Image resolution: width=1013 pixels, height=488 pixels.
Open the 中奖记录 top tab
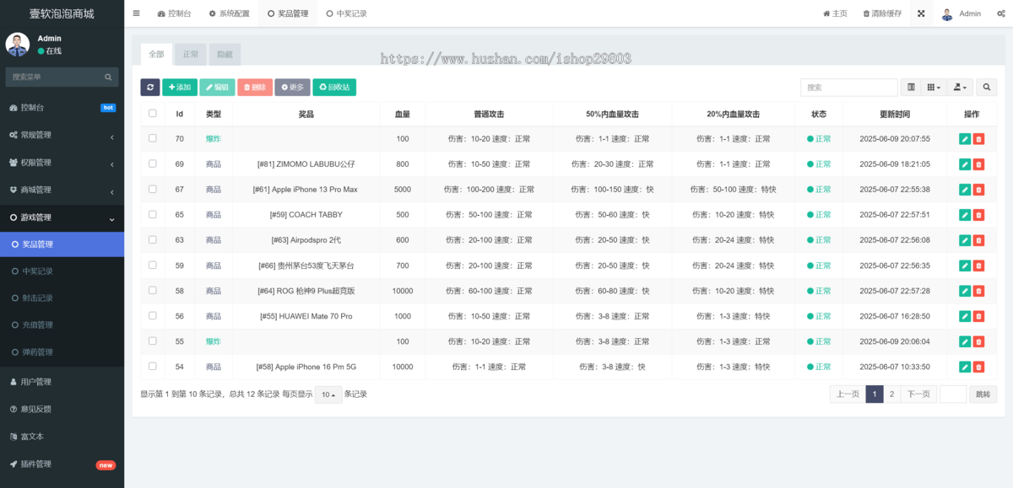pos(346,13)
